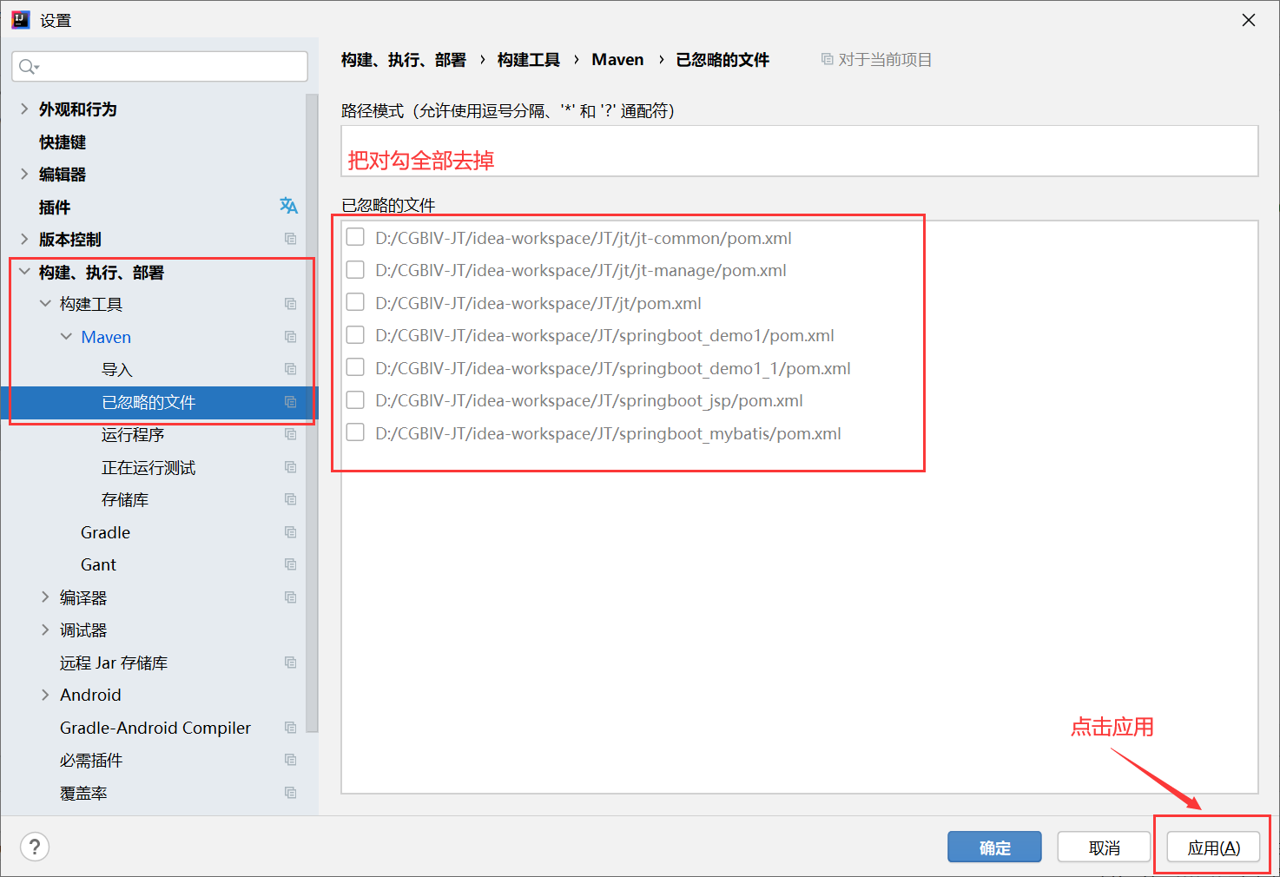
Task: Click the 确定 button
Action: [994, 847]
